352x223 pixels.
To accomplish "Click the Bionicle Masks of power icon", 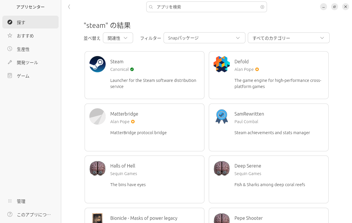I will tap(98, 218).
